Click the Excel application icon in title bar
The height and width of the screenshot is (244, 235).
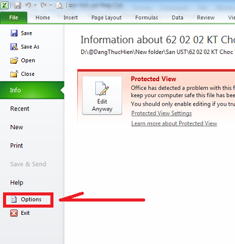pos(4,5)
